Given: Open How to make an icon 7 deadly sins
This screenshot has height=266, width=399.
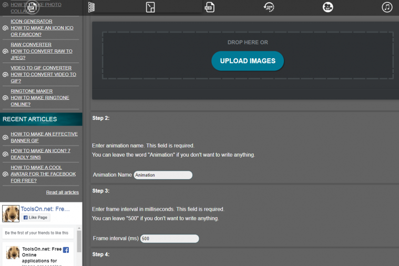Looking at the screenshot, I should (40, 154).
